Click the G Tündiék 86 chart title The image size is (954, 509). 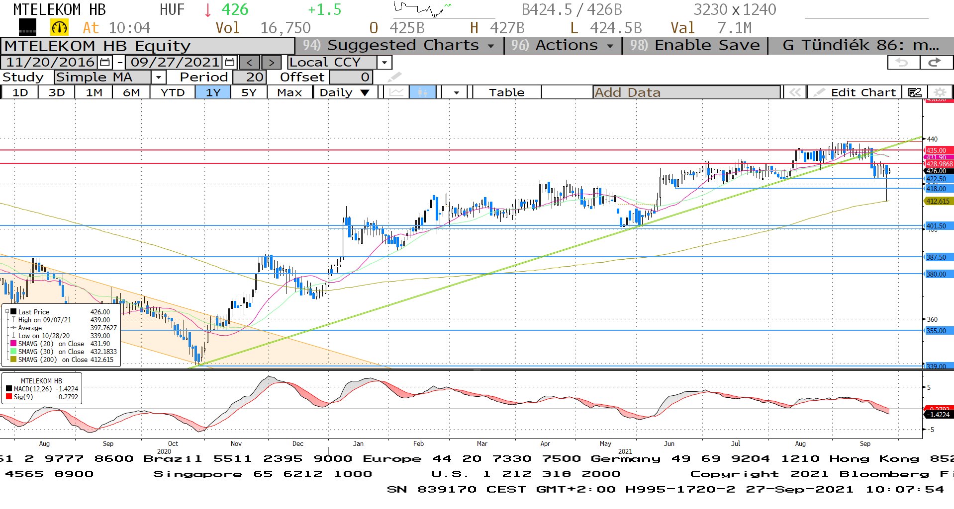click(x=860, y=45)
